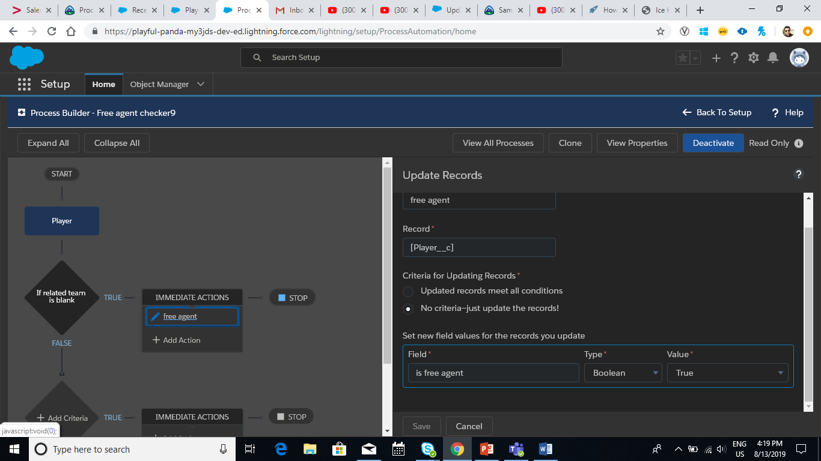Open Process Builder Help link
Image resolution: width=821 pixels, height=461 pixels.
pos(787,112)
